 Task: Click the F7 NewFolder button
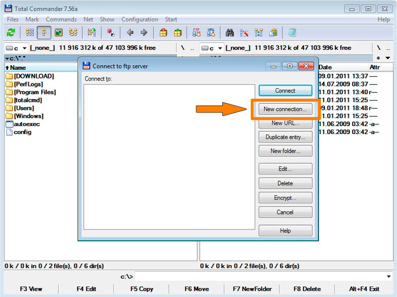[x=252, y=289]
